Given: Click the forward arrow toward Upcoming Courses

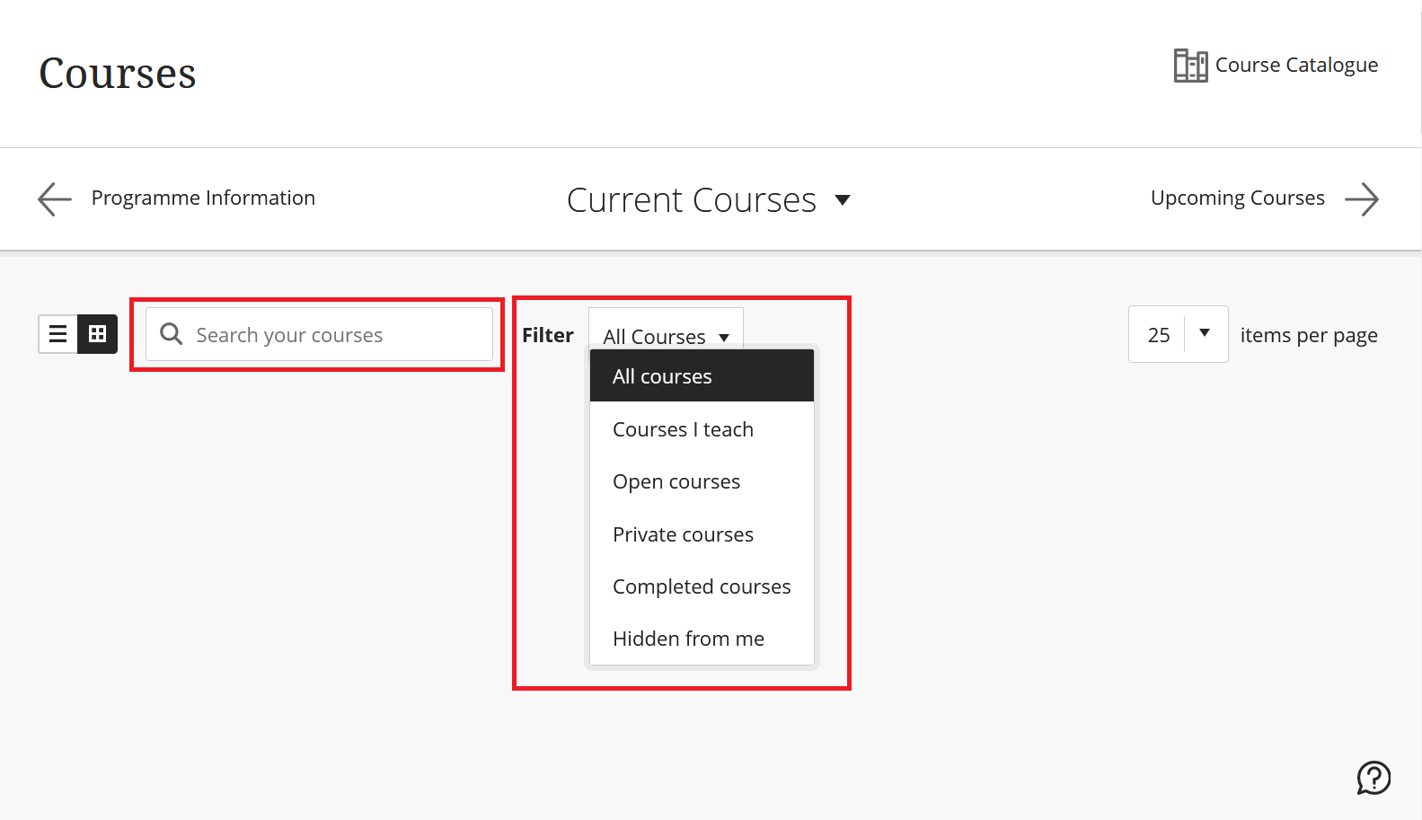Looking at the screenshot, I should (1363, 198).
